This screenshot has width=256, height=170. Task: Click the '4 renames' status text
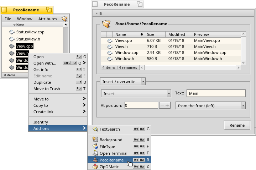128,67
